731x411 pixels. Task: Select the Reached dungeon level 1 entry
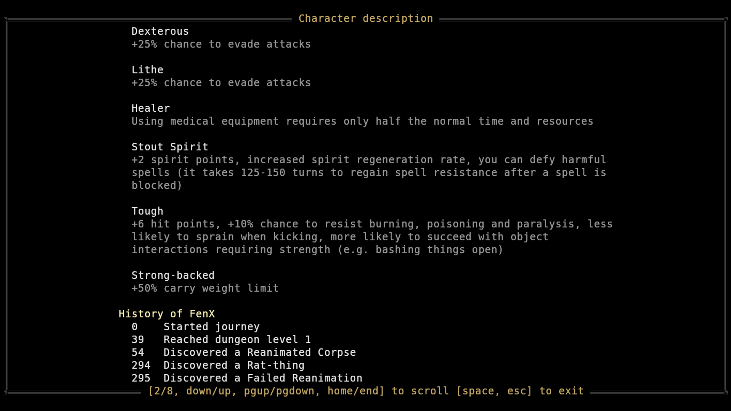237,340
